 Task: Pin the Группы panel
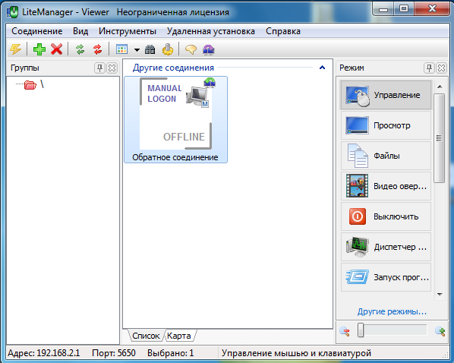click(x=99, y=68)
